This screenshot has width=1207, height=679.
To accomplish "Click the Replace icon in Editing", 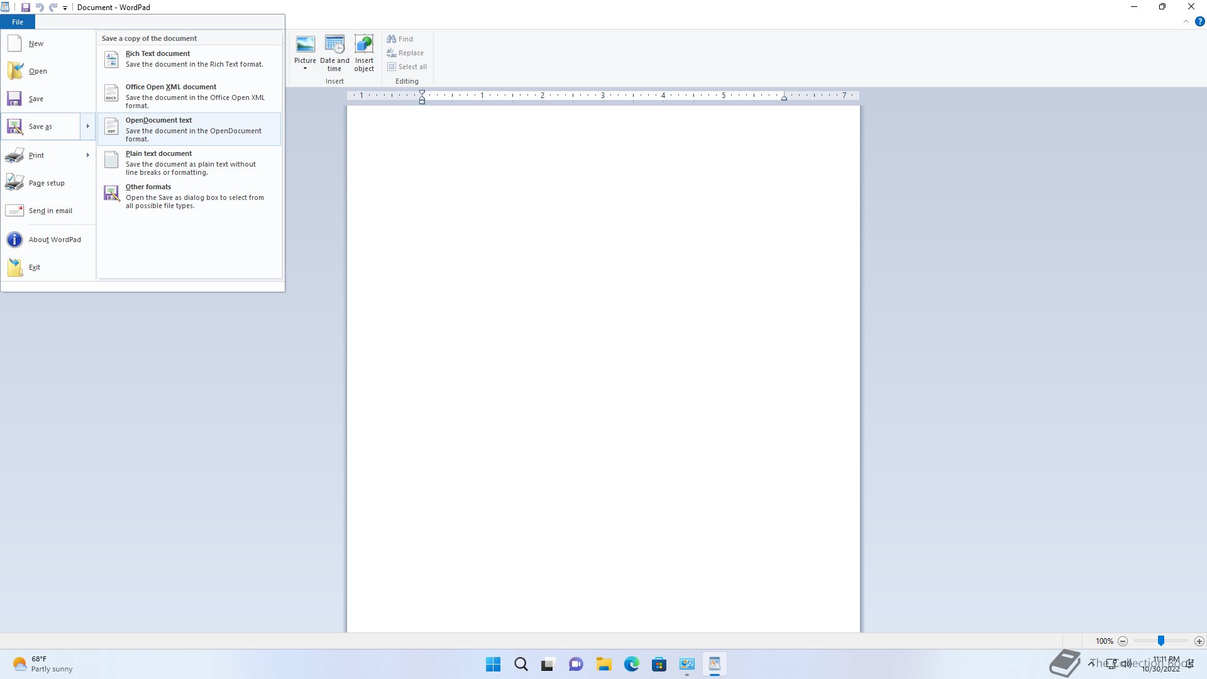I will [392, 53].
